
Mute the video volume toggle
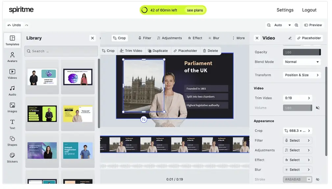click(x=318, y=108)
